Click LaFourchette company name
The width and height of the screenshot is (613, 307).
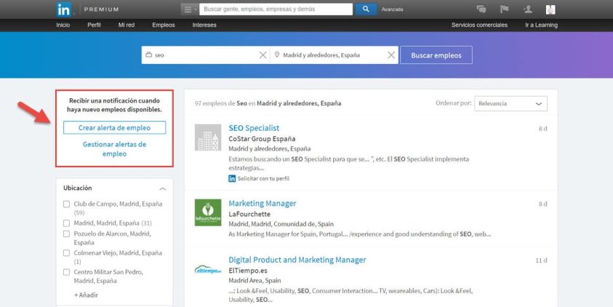[249, 214]
